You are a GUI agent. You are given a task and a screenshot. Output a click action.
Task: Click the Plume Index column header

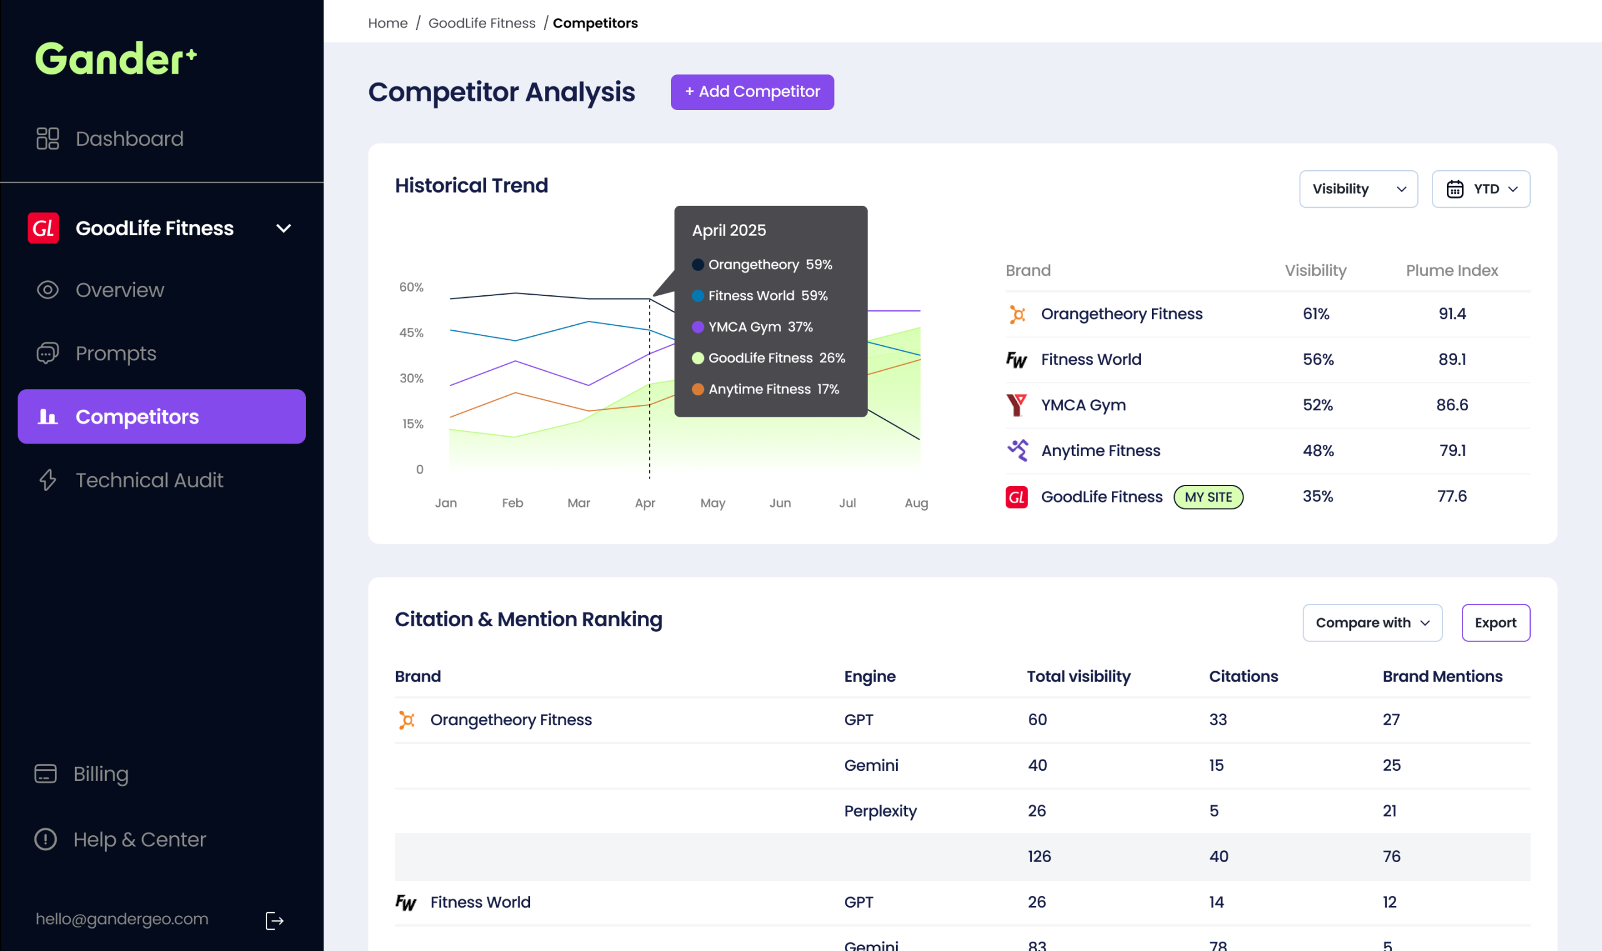(x=1452, y=270)
